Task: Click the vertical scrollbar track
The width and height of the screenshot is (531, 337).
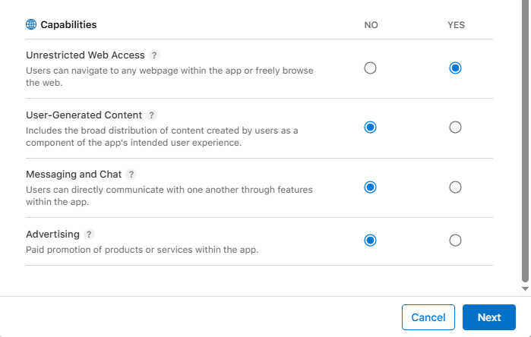Action: pos(524,152)
